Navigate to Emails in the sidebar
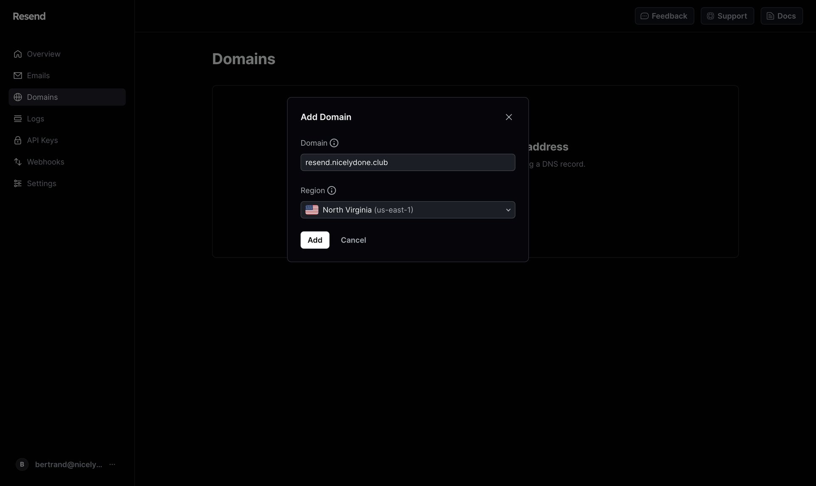The image size is (816, 486). coord(38,76)
